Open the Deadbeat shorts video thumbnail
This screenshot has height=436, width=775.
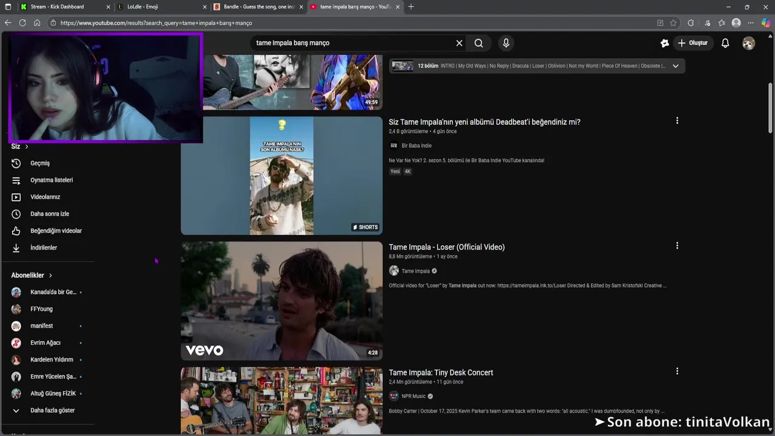point(282,176)
